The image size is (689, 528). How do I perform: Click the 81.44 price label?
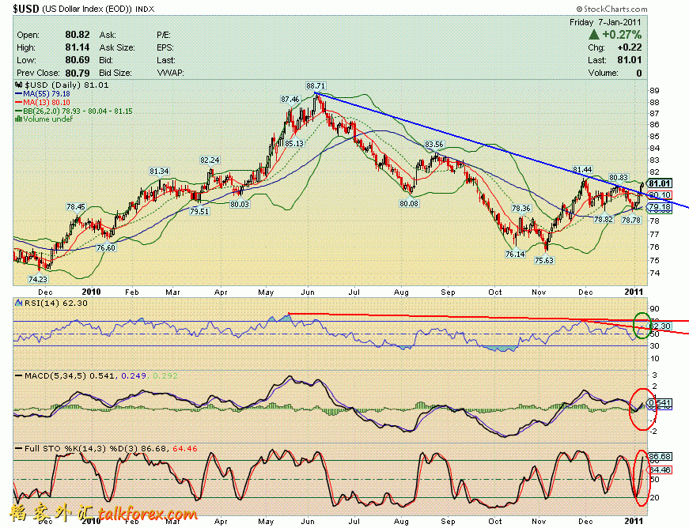tap(582, 170)
